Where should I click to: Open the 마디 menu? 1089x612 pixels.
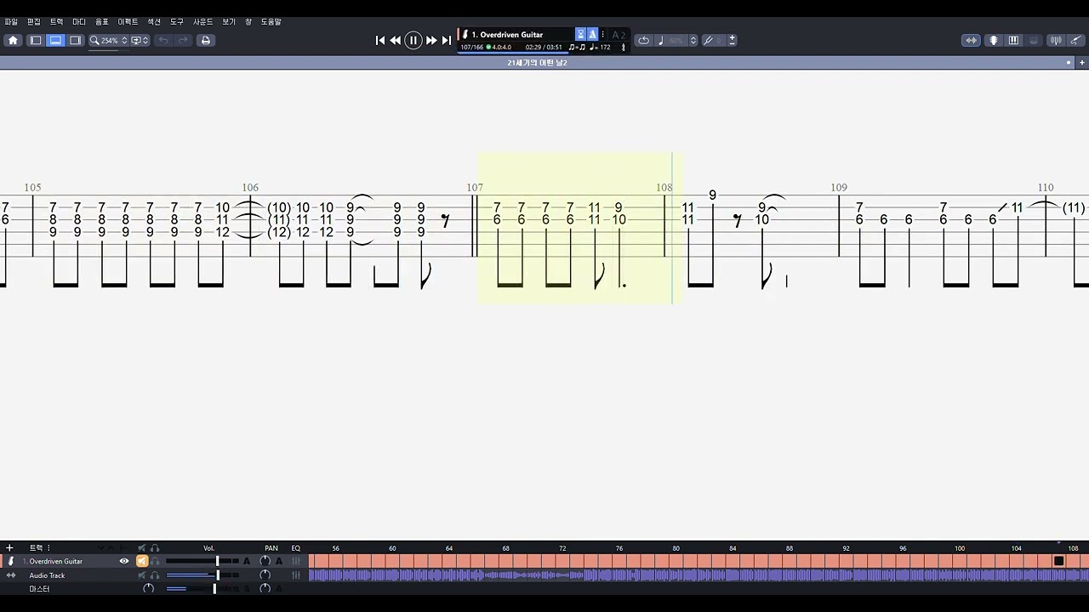point(79,22)
